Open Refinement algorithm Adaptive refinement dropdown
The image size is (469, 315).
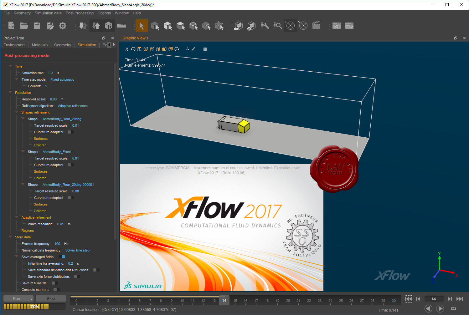[73, 106]
